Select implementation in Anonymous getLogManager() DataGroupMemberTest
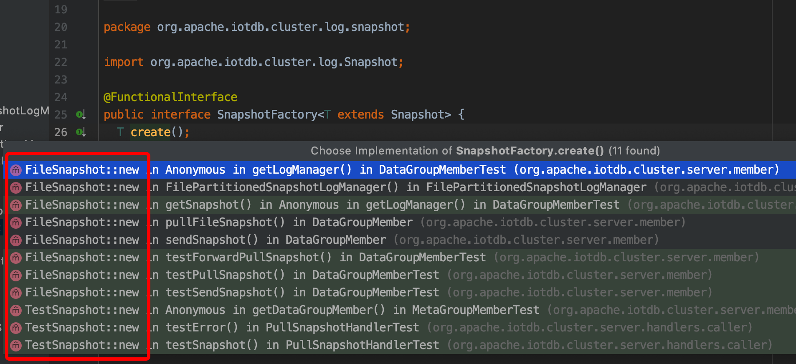 coord(400,169)
